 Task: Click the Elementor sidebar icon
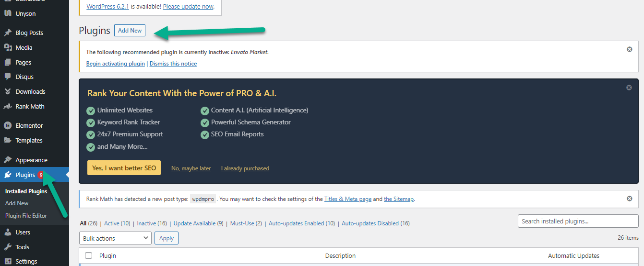tap(8, 125)
